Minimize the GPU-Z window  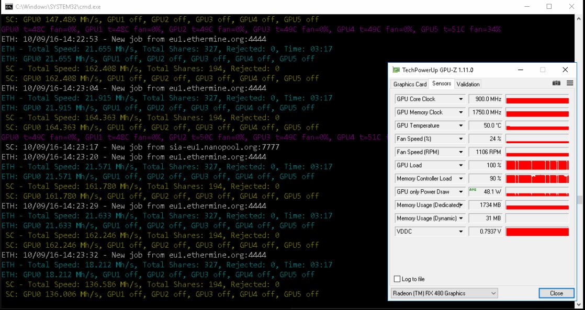click(x=521, y=70)
